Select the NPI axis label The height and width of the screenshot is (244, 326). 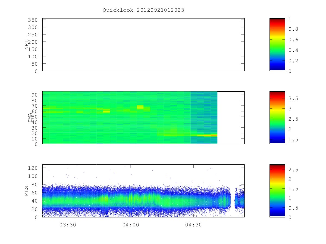[x=27, y=45]
